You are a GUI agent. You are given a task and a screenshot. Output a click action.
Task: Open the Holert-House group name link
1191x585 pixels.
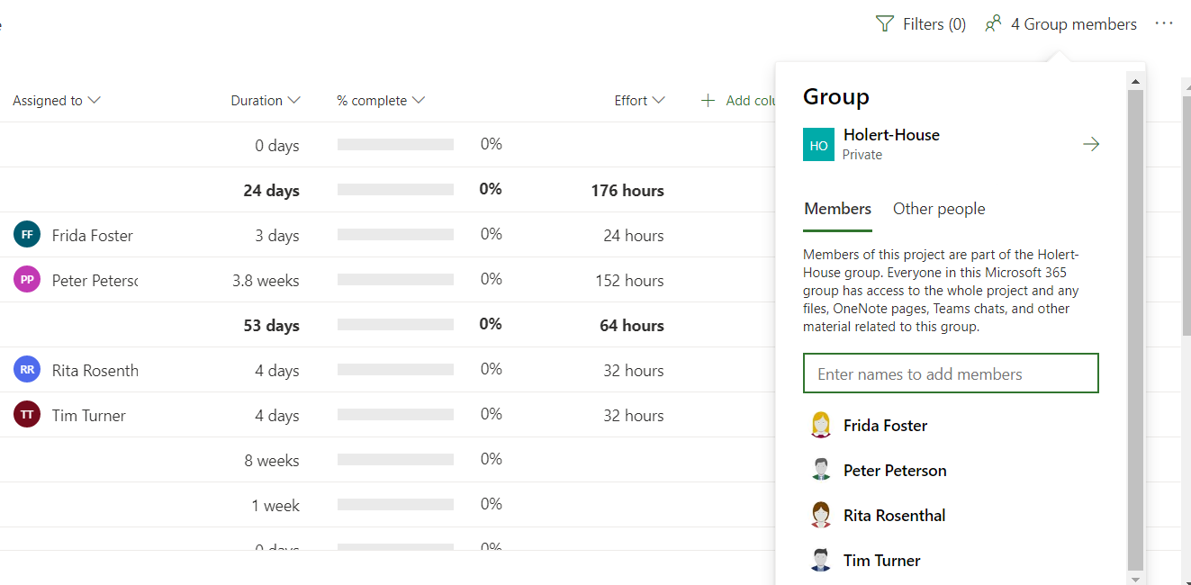pos(891,135)
